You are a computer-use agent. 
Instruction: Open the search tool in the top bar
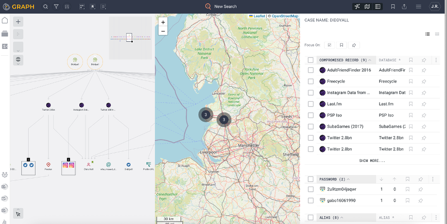(x=45, y=7)
